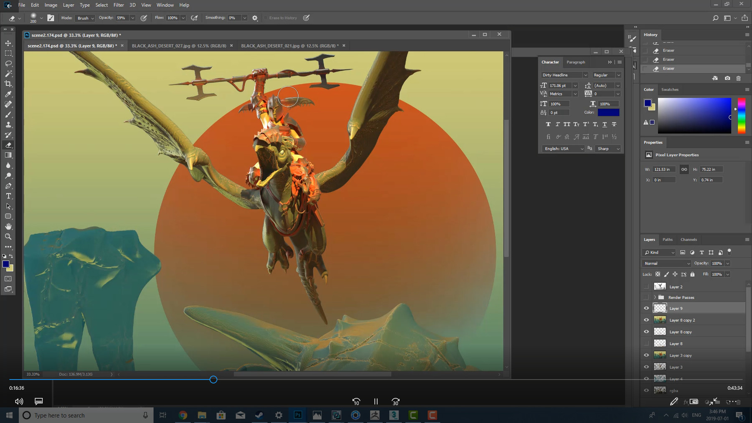Image resolution: width=752 pixels, height=423 pixels.
Task: Open the Image menu
Action: tap(51, 5)
